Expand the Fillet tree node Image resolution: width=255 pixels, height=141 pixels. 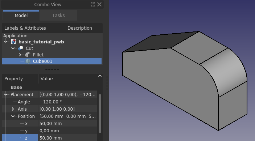pos(20,55)
